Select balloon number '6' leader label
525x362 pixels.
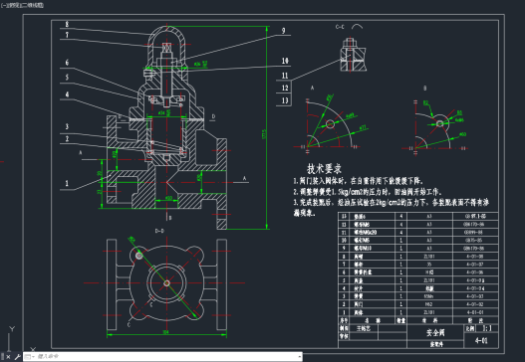point(67,63)
